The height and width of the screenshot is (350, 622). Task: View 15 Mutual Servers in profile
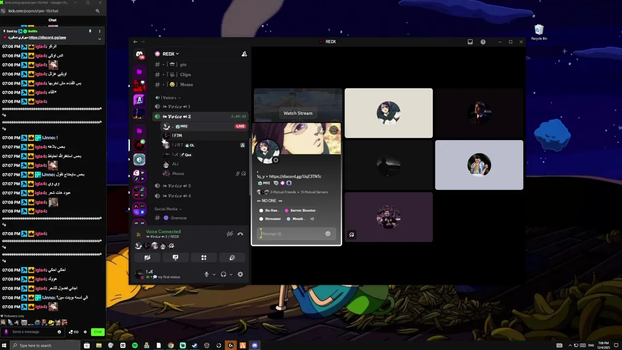(314, 192)
